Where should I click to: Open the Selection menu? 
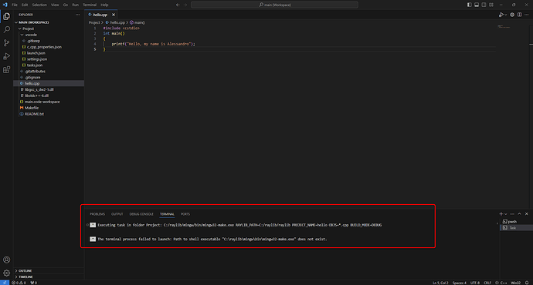[39, 5]
